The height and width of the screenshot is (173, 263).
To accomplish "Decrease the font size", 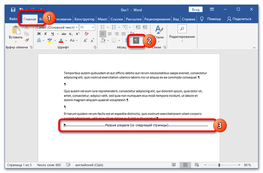I will (x=92, y=40).
